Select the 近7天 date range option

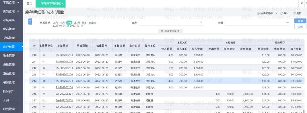coord(77,23)
